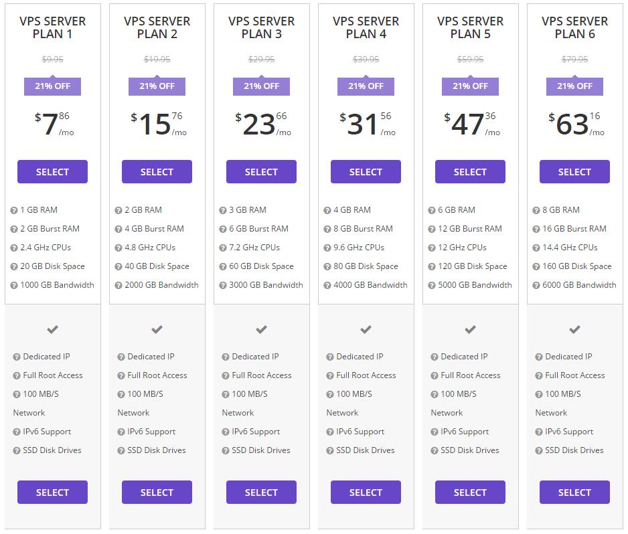Select VPS Server Plan 1 top button
Viewport: 628px width, 534px height.
pyautogui.click(x=52, y=172)
